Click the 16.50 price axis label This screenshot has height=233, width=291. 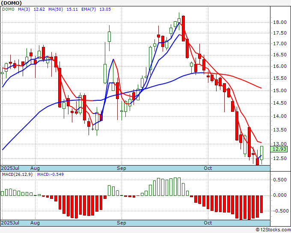(280, 55)
